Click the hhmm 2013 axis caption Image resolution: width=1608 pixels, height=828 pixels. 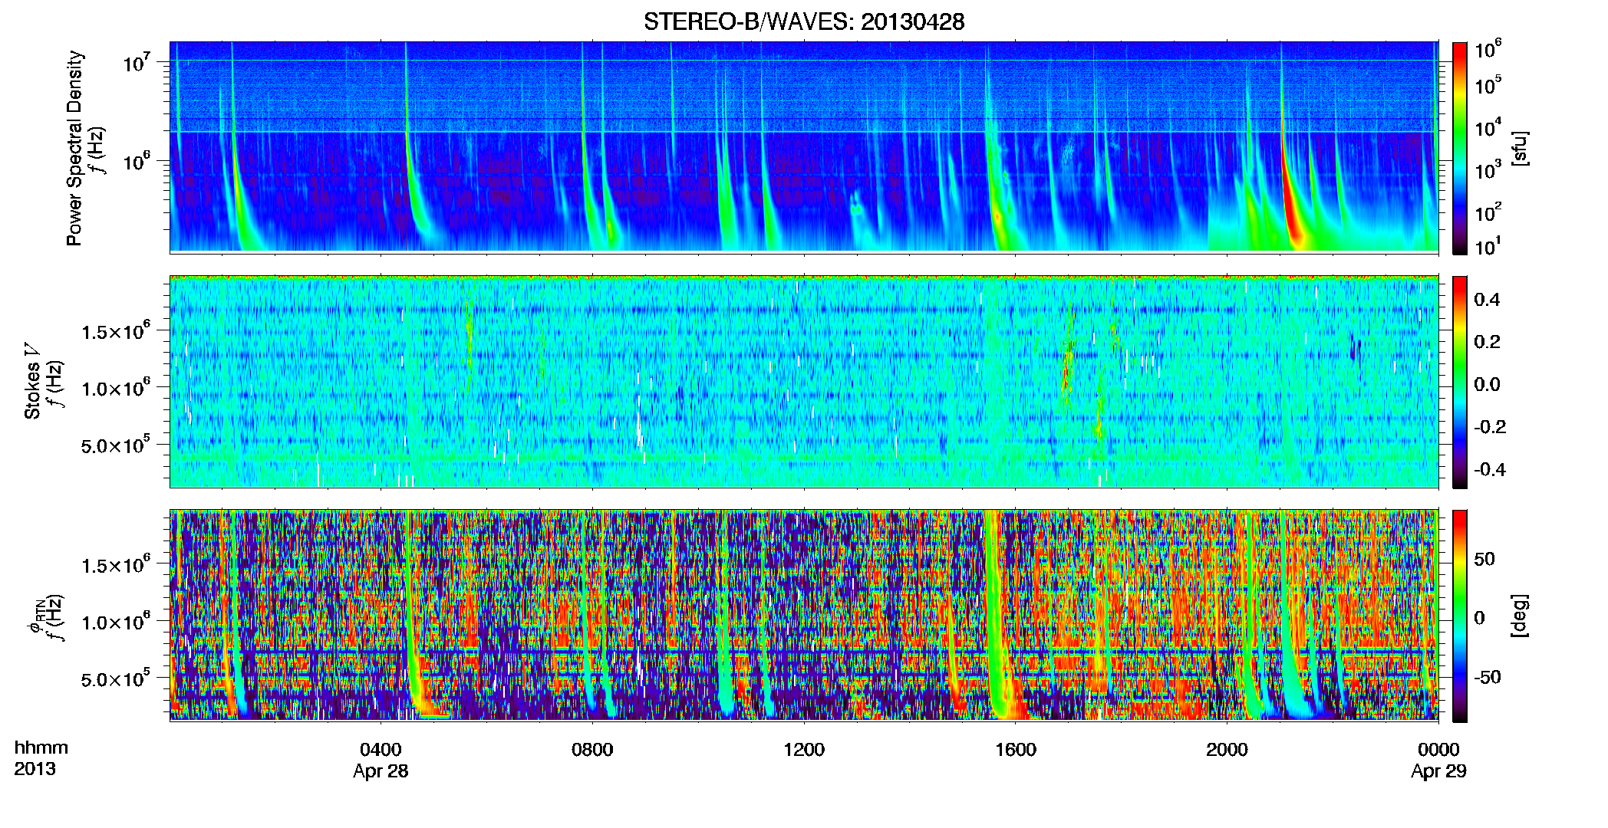tap(41, 758)
